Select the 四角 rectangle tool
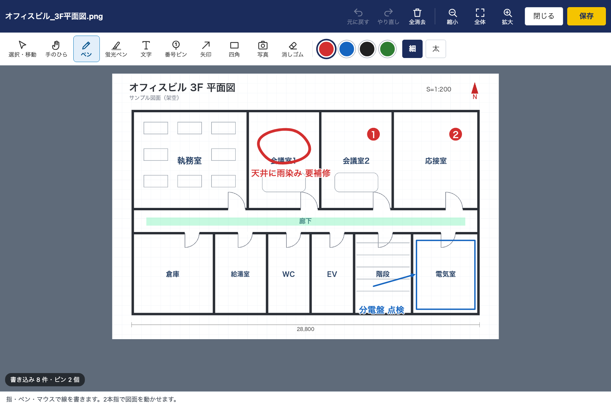The image size is (611, 407). pos(234,49)
